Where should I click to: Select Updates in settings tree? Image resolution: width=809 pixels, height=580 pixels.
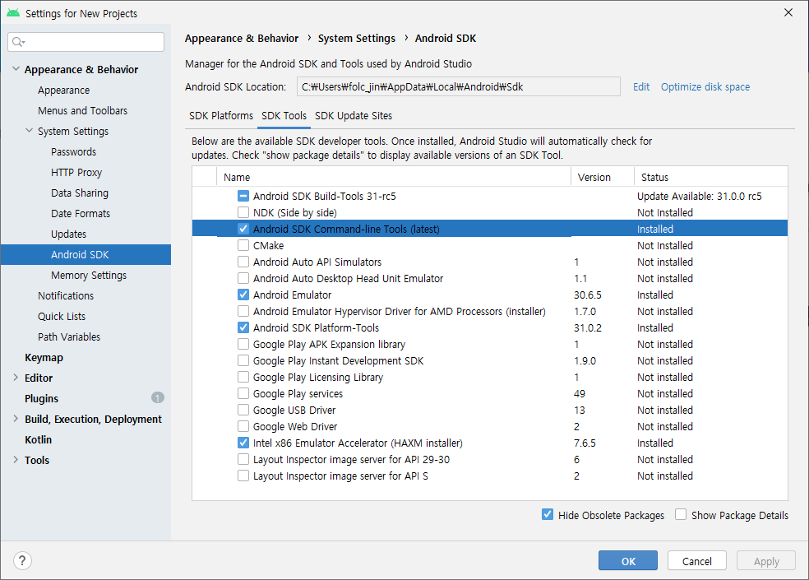pos(68,234)
